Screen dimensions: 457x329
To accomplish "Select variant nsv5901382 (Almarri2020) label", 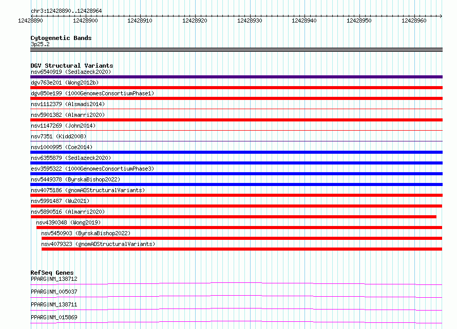I will coord(68,115).
